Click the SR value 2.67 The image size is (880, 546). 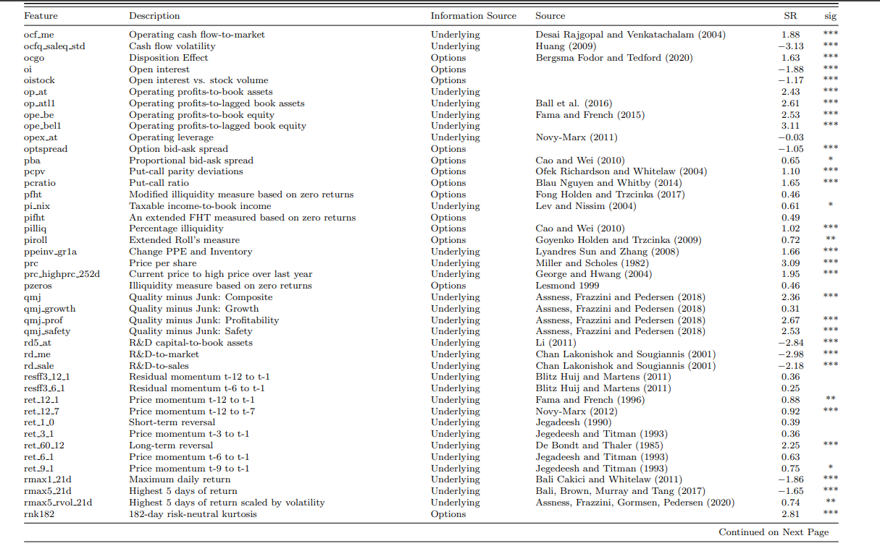pyautogui.click(x=791, y=320)
